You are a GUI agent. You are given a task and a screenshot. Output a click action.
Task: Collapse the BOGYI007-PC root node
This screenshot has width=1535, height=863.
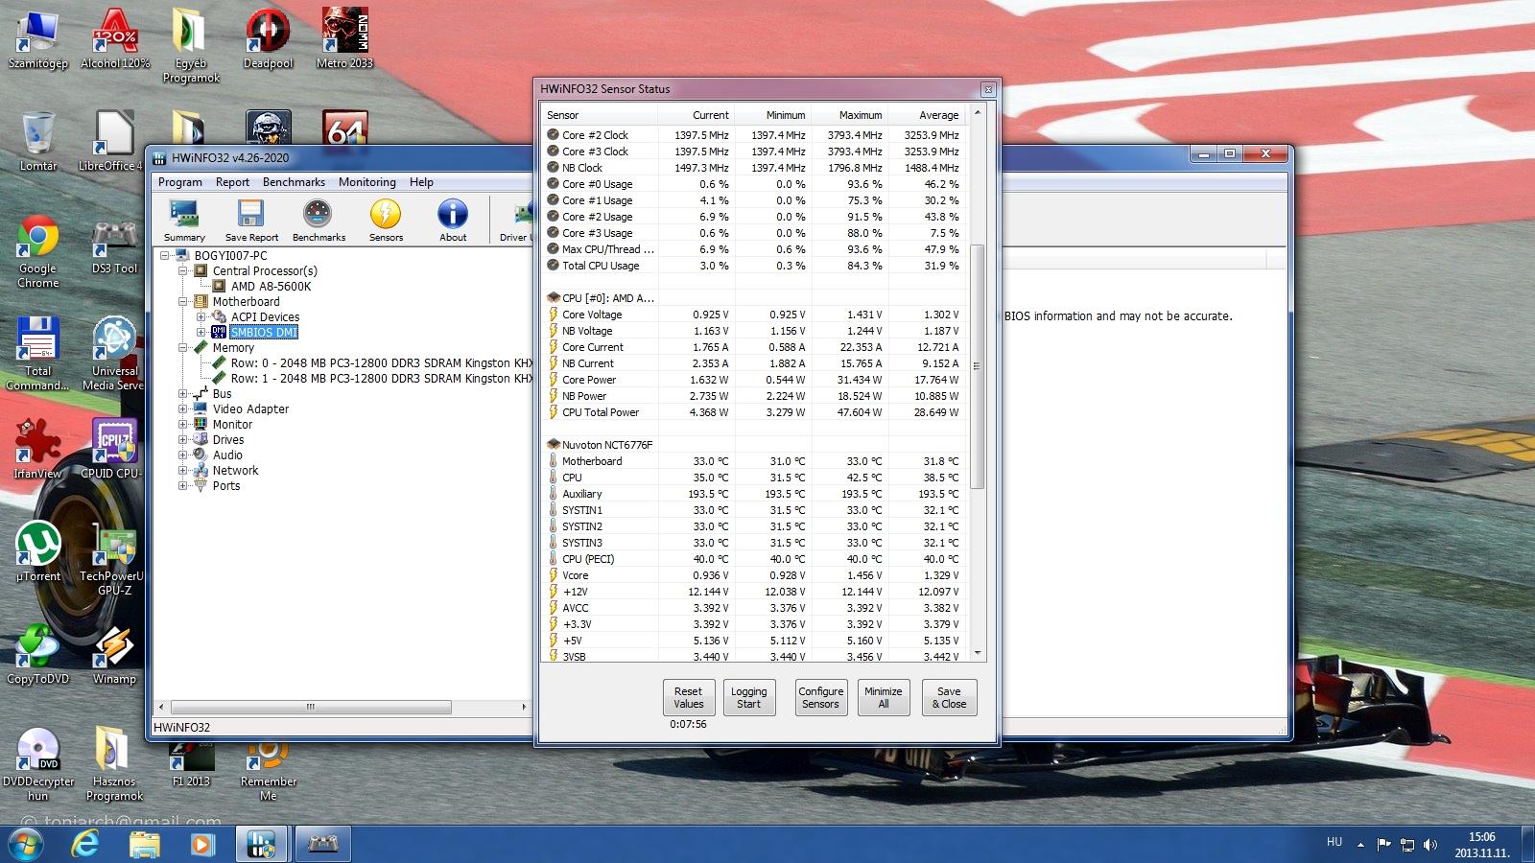164,256
